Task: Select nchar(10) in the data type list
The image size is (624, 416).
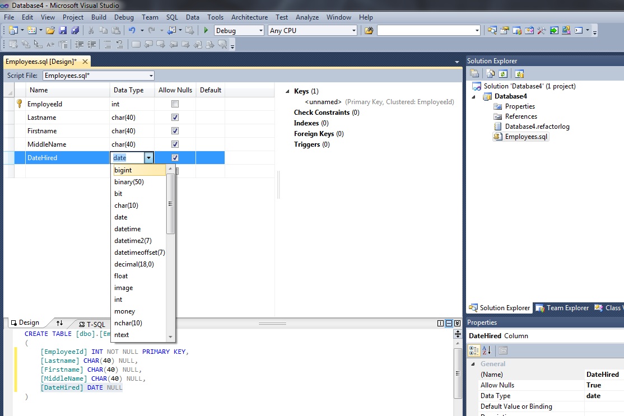Action: 128,323
